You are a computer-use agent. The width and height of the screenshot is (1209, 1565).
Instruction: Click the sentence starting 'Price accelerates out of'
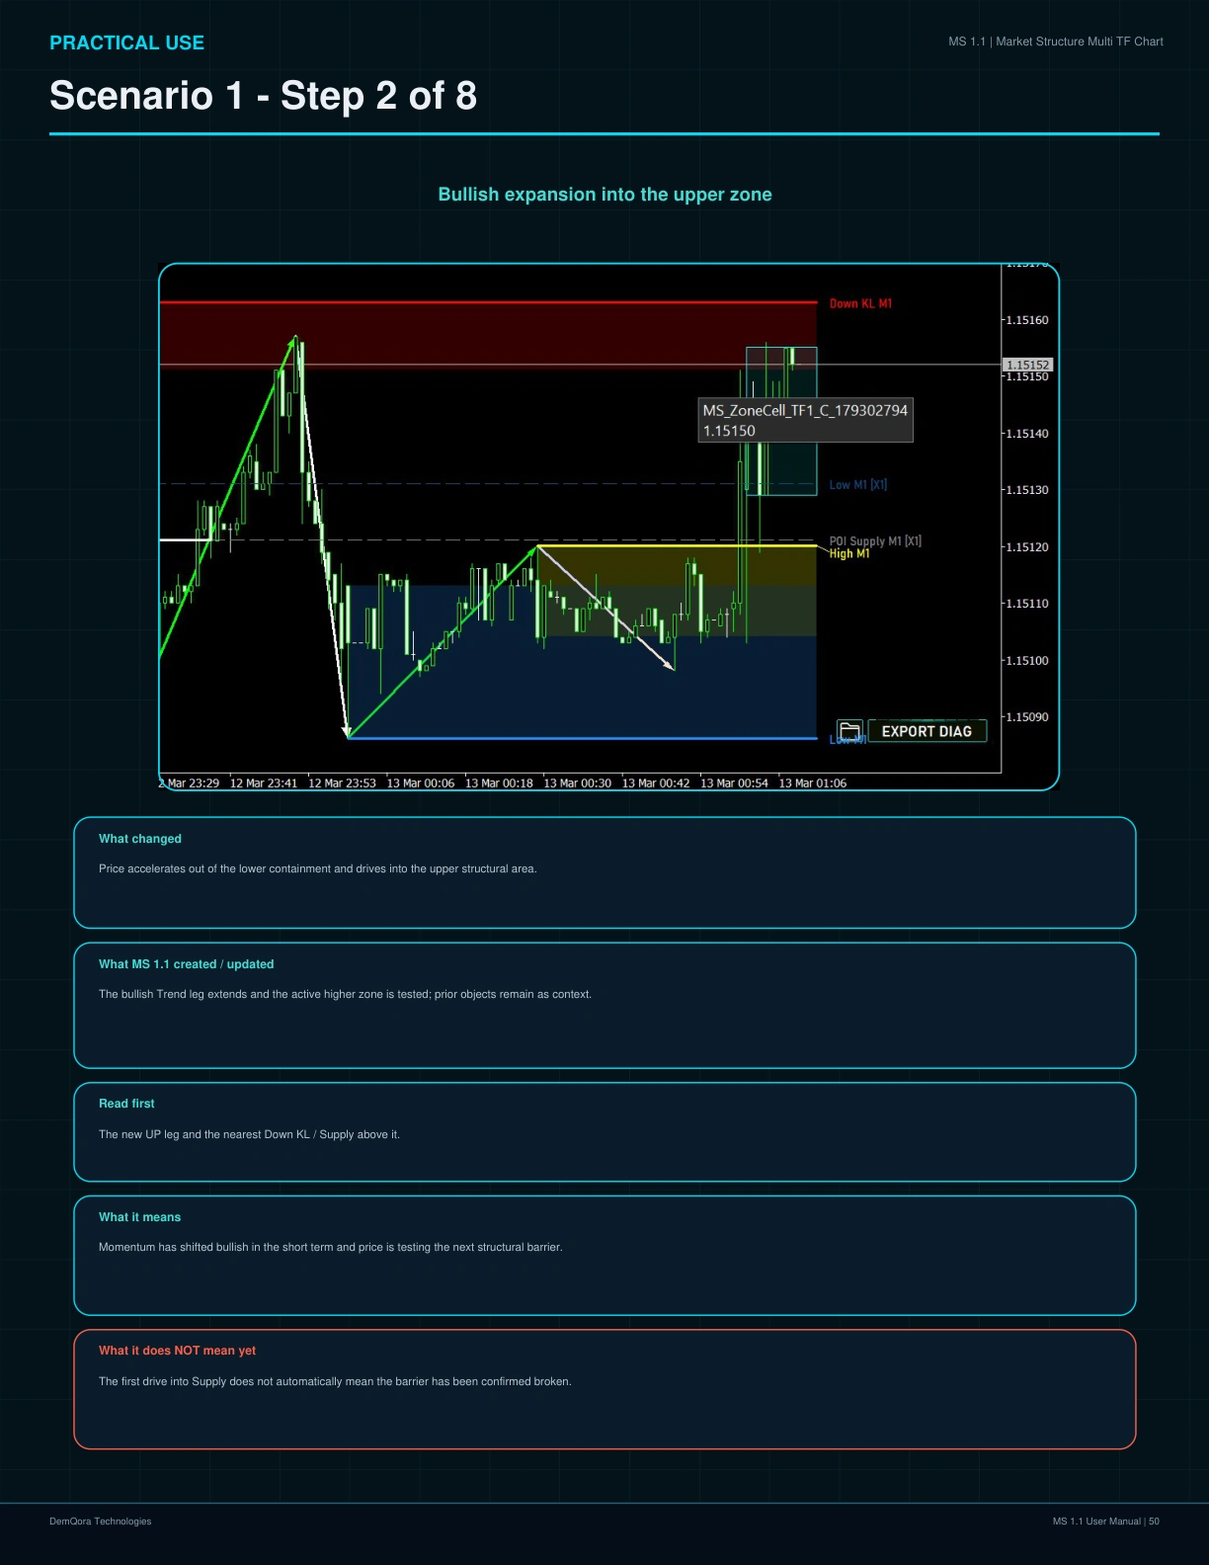[318, 869]
